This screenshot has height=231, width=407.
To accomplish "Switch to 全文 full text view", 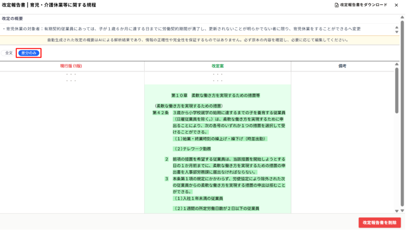I will pyautogui.click(x=9, y=53).
